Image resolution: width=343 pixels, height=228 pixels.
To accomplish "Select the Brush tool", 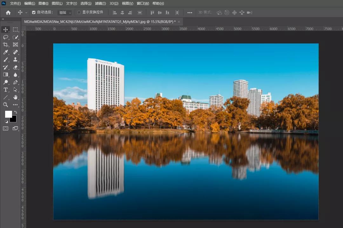I will (x=5, y=60).
